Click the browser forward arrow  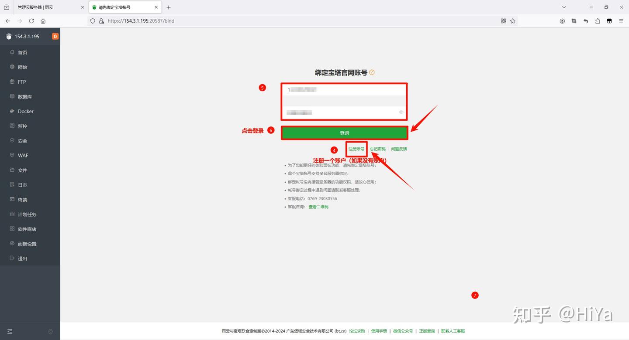point(20,21)
